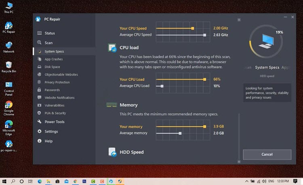Open Privacy Protection fingerprint item
Screen dimensions: 303x185
[x=64, y=82]
